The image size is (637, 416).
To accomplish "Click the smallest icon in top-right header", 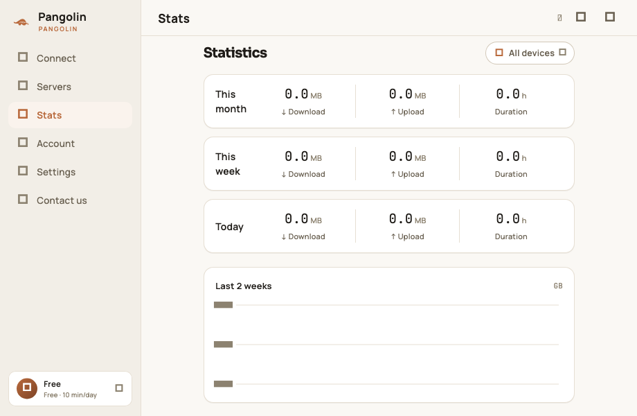I will coord(559,18).
